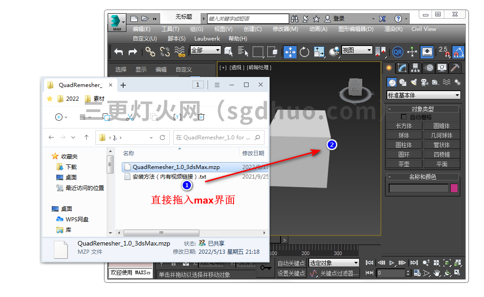The image size is (484, 297).
Task: Click the 茶壶 teapot button
Action: coord(404,164)
